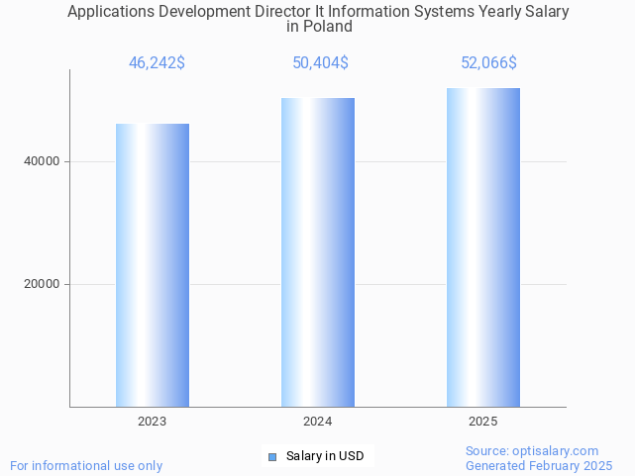Click the For informational use only note
This screenshot has height=476, width=635.
coord(86,466)
